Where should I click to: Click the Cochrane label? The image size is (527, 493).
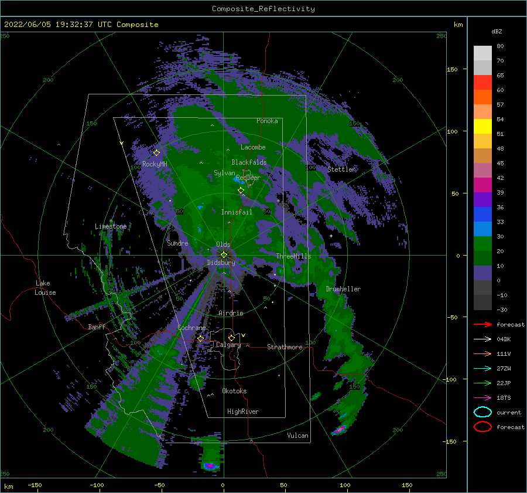(191, 328)
